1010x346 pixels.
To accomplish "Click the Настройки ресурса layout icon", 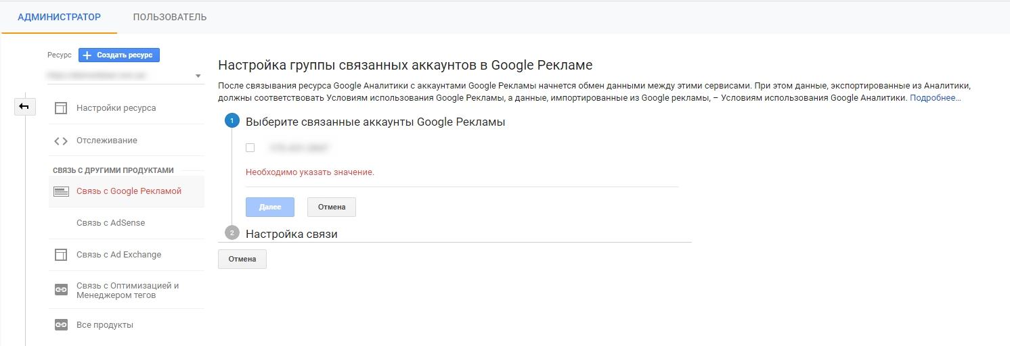I will pos(61,108).
